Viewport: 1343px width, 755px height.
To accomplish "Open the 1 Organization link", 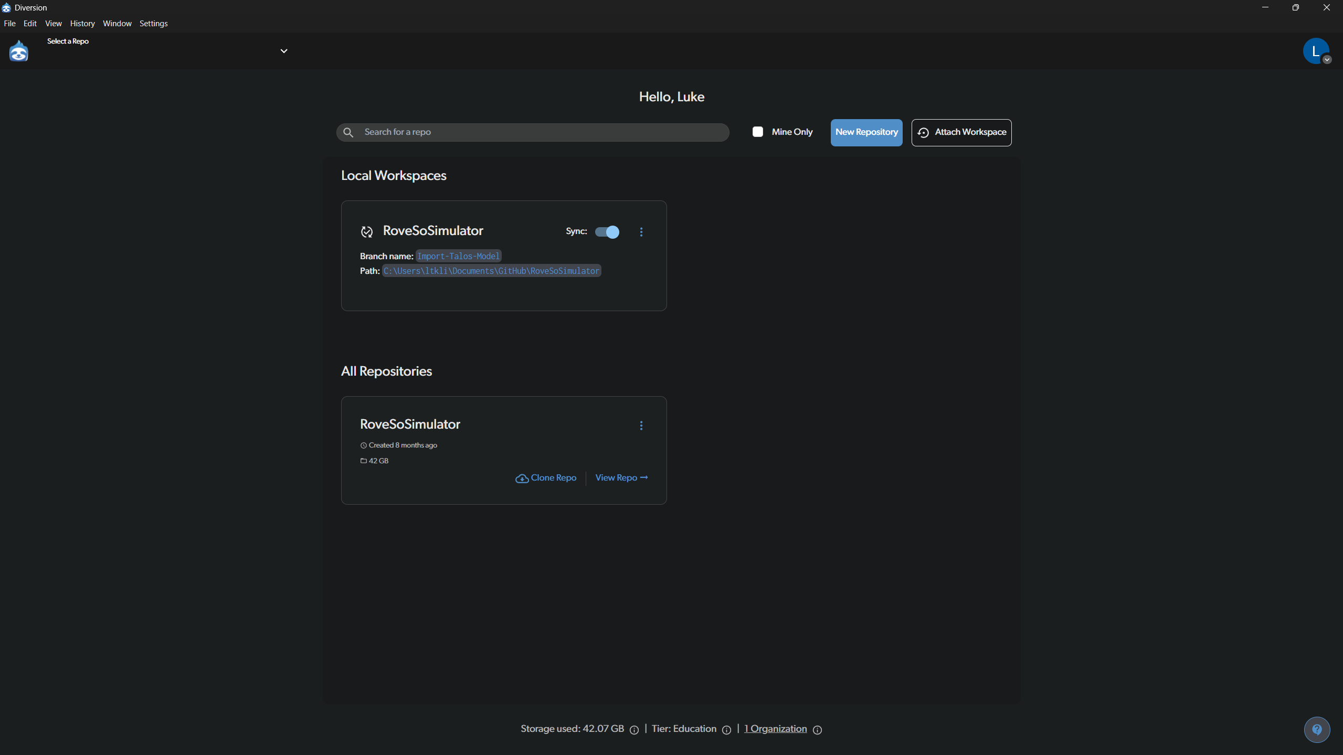I will click(775, 729).
